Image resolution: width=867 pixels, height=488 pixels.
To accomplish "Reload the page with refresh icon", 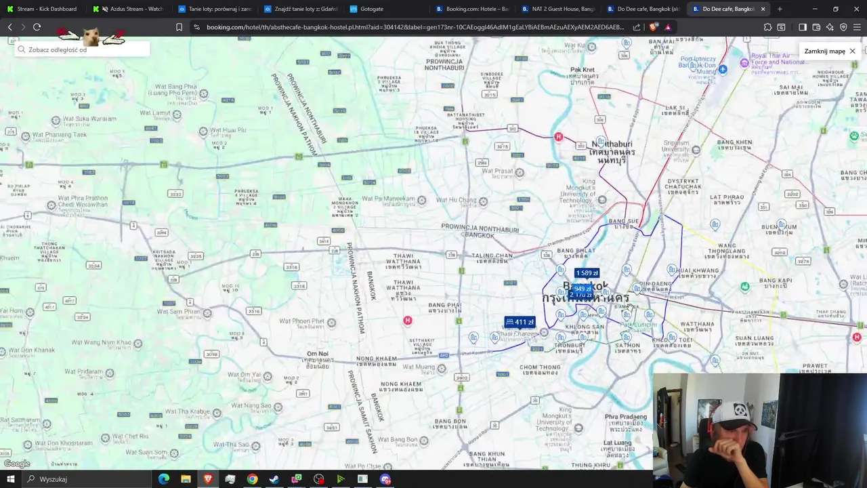I will [37, 27].
